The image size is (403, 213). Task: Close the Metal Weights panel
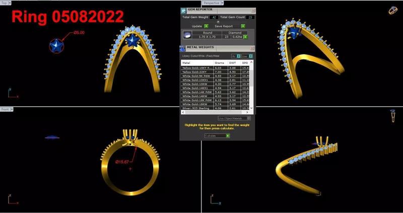pos(252,48)
